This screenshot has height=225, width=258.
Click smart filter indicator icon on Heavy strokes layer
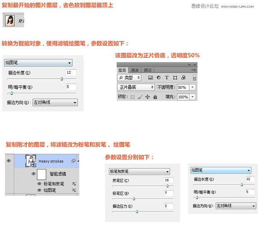click(74, 161)
